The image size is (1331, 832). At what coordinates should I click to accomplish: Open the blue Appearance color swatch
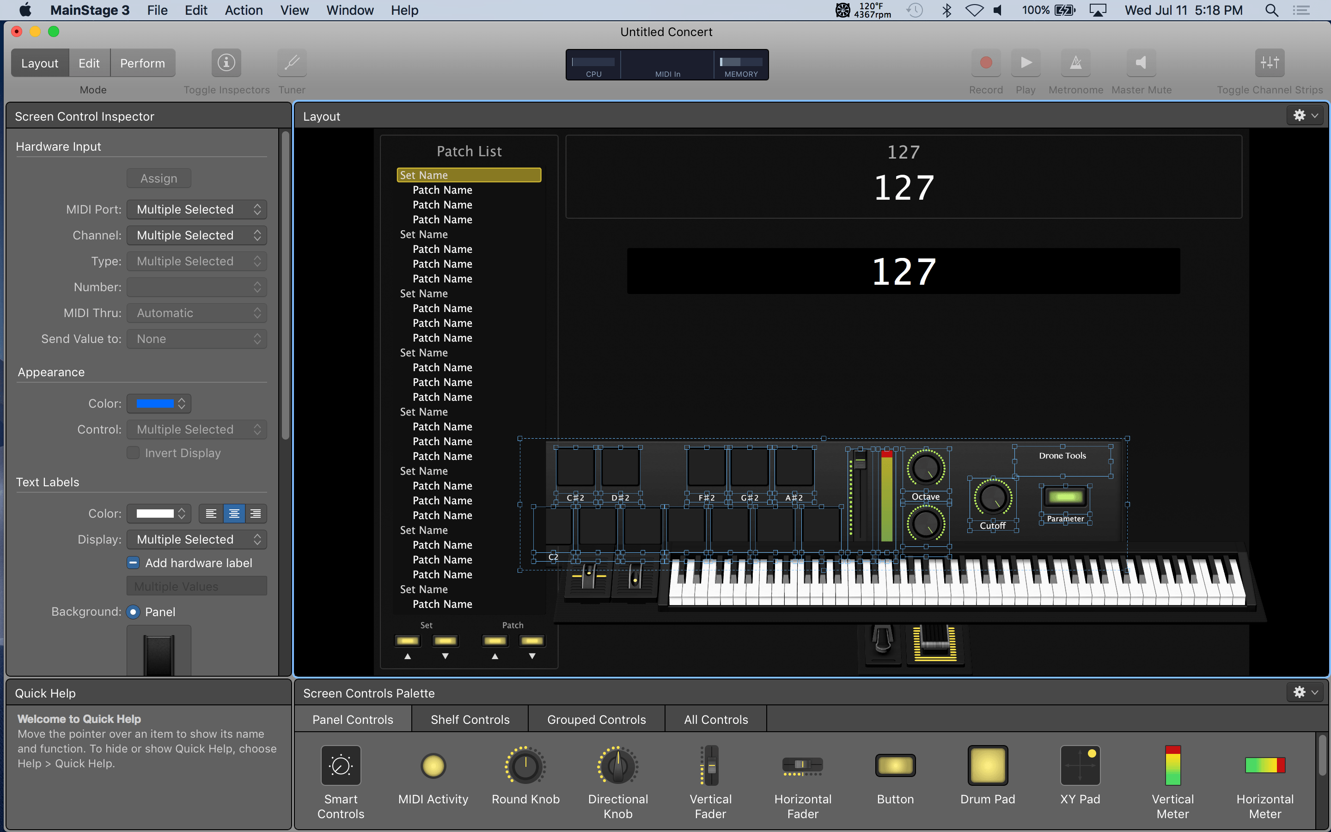[159, 404]
